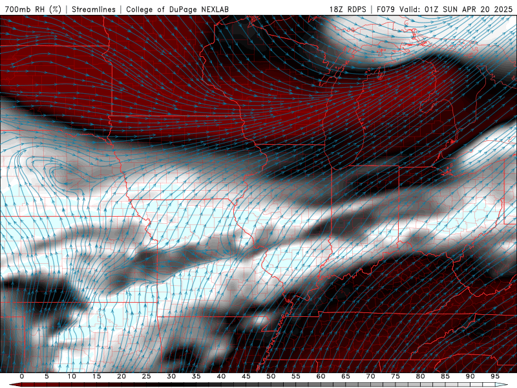
Task: Click the '15' value on the color scale
Action: point(96,376)
